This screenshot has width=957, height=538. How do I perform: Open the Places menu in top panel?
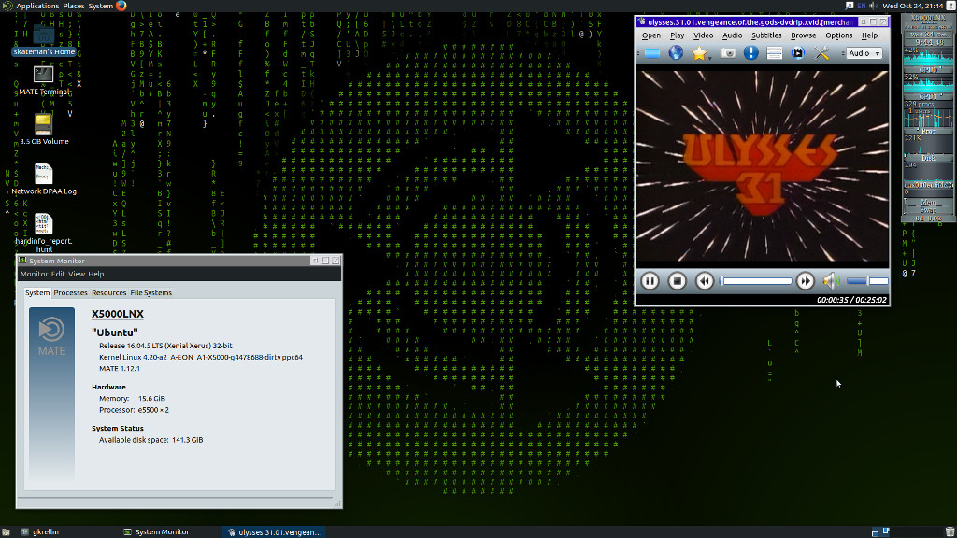73,6
